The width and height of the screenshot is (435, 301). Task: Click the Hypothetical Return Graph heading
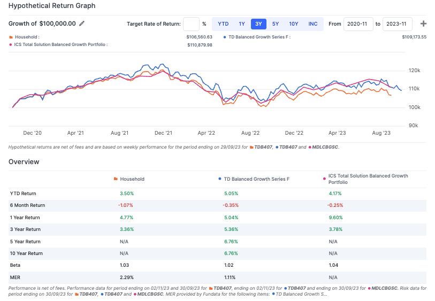click(52, 6)
